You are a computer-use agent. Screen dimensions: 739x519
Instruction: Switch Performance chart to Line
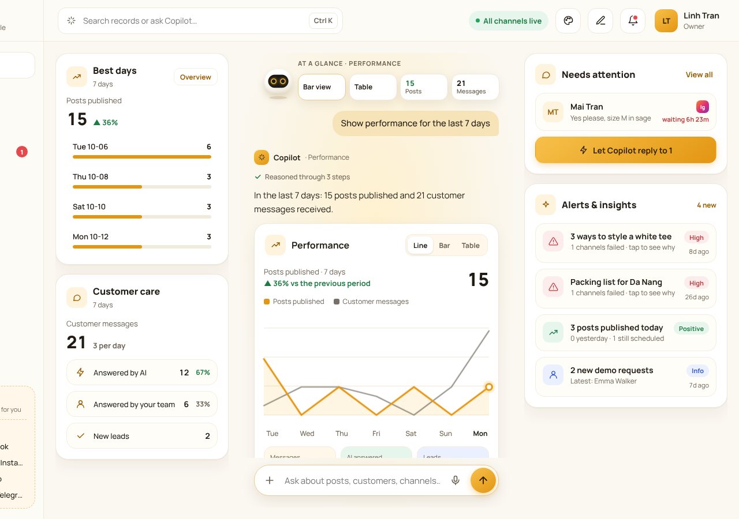[420, 245]
